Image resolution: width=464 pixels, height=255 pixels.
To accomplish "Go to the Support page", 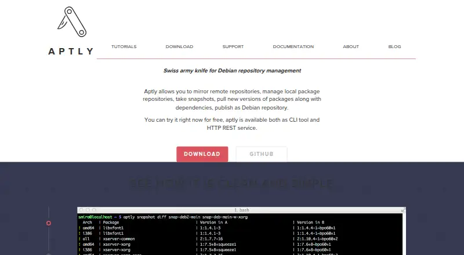I will [x=233, y=47].
